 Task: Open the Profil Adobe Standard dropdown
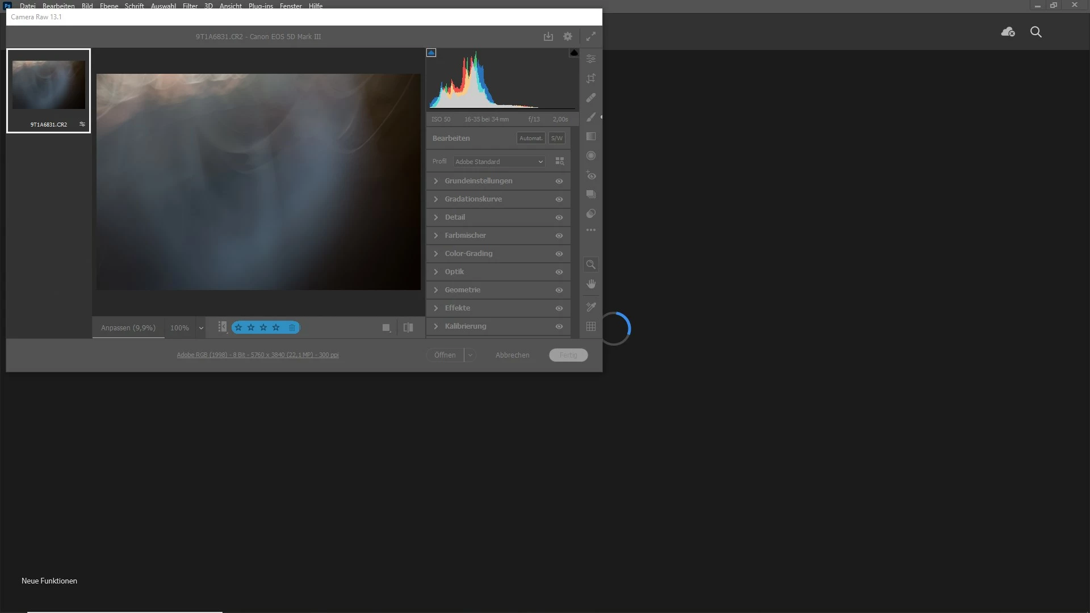[498, 162]
